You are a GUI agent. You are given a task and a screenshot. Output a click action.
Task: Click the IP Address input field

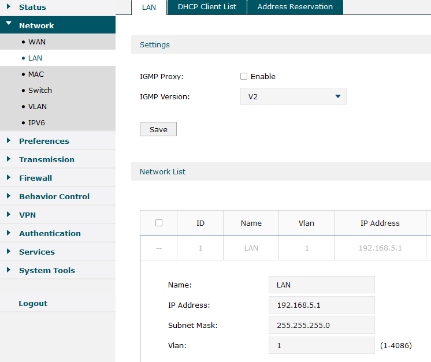click(321, 305)
